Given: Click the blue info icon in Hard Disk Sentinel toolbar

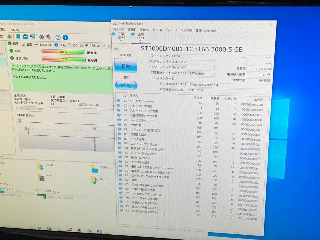Looking at the screenshot, I should pos(65,37).
